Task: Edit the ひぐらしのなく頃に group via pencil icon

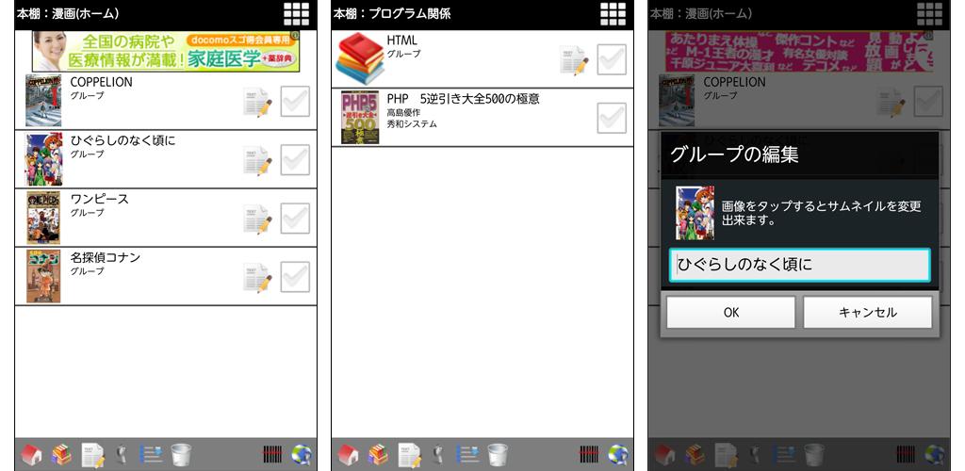Action: (257, 160)
